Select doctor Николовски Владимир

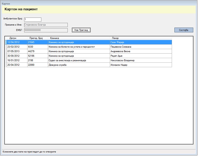141,60
